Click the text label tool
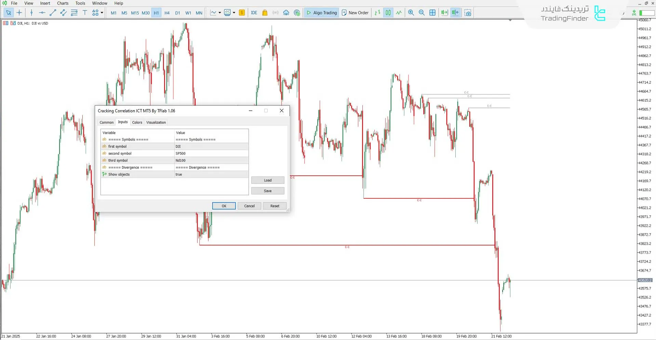656x340 pixels. point(85,13)
